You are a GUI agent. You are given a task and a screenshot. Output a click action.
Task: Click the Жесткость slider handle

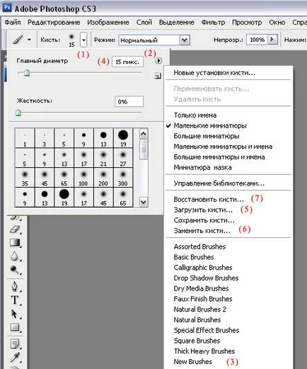18,113
